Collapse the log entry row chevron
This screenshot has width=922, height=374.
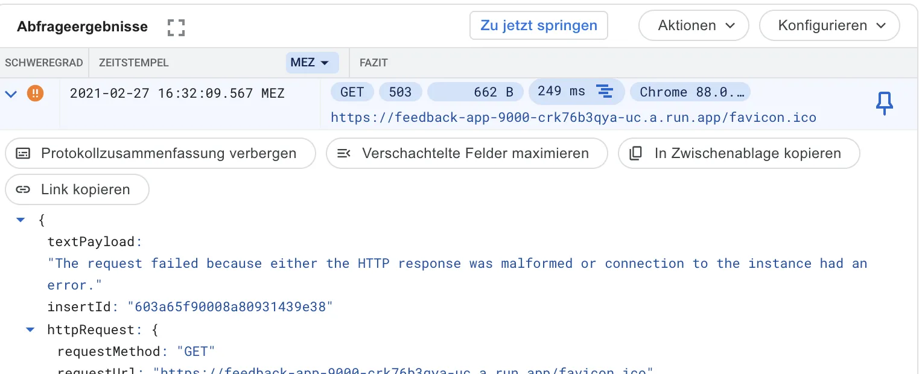11,93
